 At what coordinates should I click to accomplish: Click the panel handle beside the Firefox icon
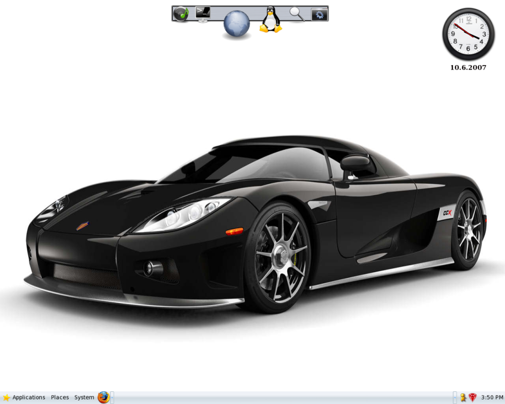pyautogui.click(x=112, y=397)
